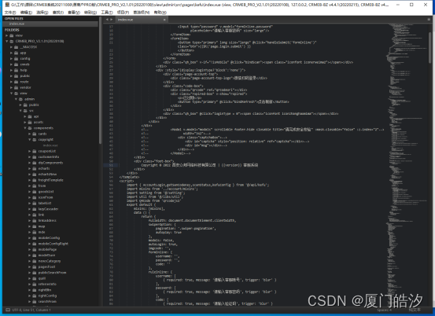Image resolution: width=435 pixels, height=316 pixels.
Task: Open the 编辑(E) menu
Action: click(27, 13)
